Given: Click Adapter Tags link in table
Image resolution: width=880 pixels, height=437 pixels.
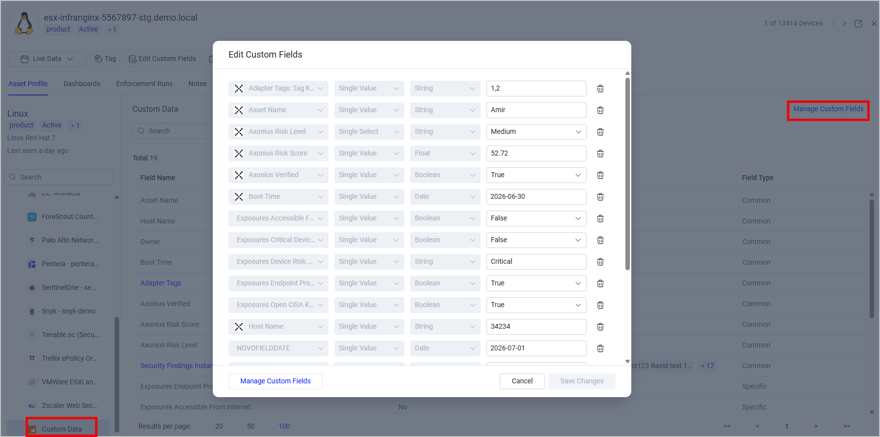Looking at the screenshot, I should pos(161,283).
